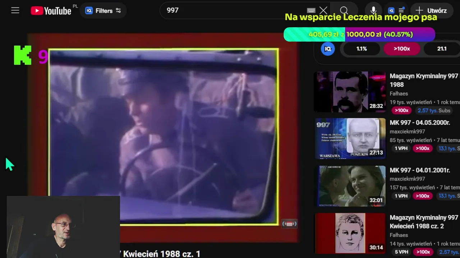Run search with the magnifying glass button
460x258 pixels.
click(344, 10)
